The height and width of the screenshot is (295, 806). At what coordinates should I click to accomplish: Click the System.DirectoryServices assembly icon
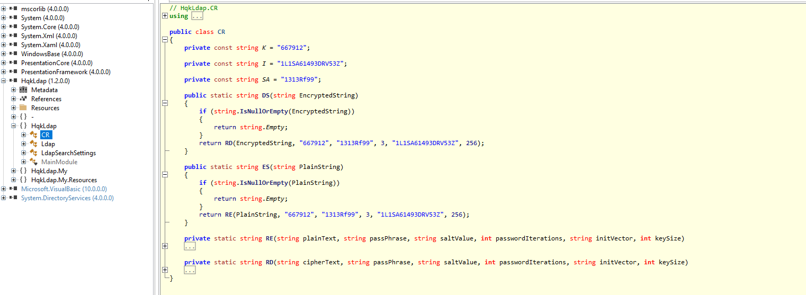click(13, 198)
